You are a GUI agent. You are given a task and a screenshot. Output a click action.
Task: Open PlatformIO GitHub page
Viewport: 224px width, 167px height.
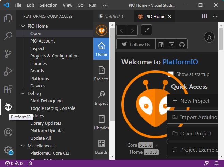[182, 44]
